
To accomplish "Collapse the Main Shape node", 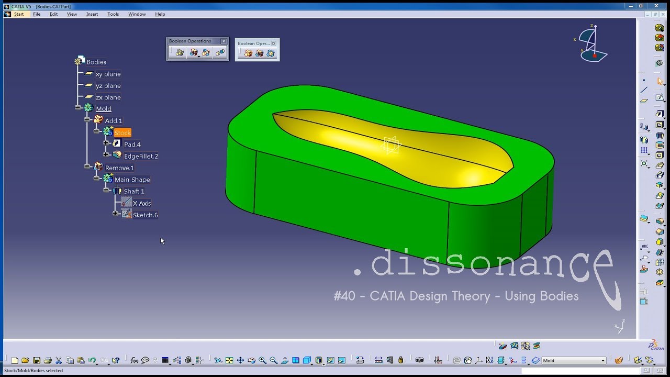I will 97,178.
